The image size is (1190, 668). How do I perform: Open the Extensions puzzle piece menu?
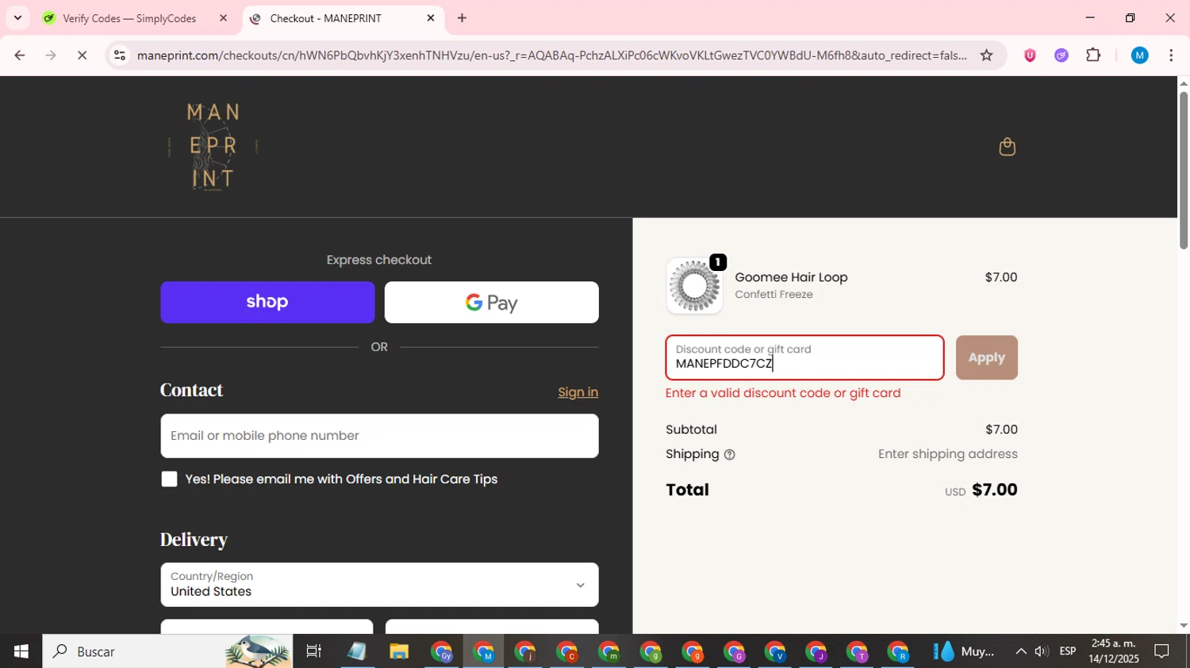tap(1093, 55)
